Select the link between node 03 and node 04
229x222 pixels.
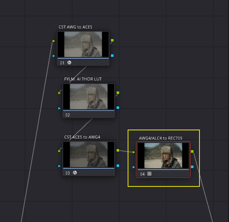click(126, 151)
